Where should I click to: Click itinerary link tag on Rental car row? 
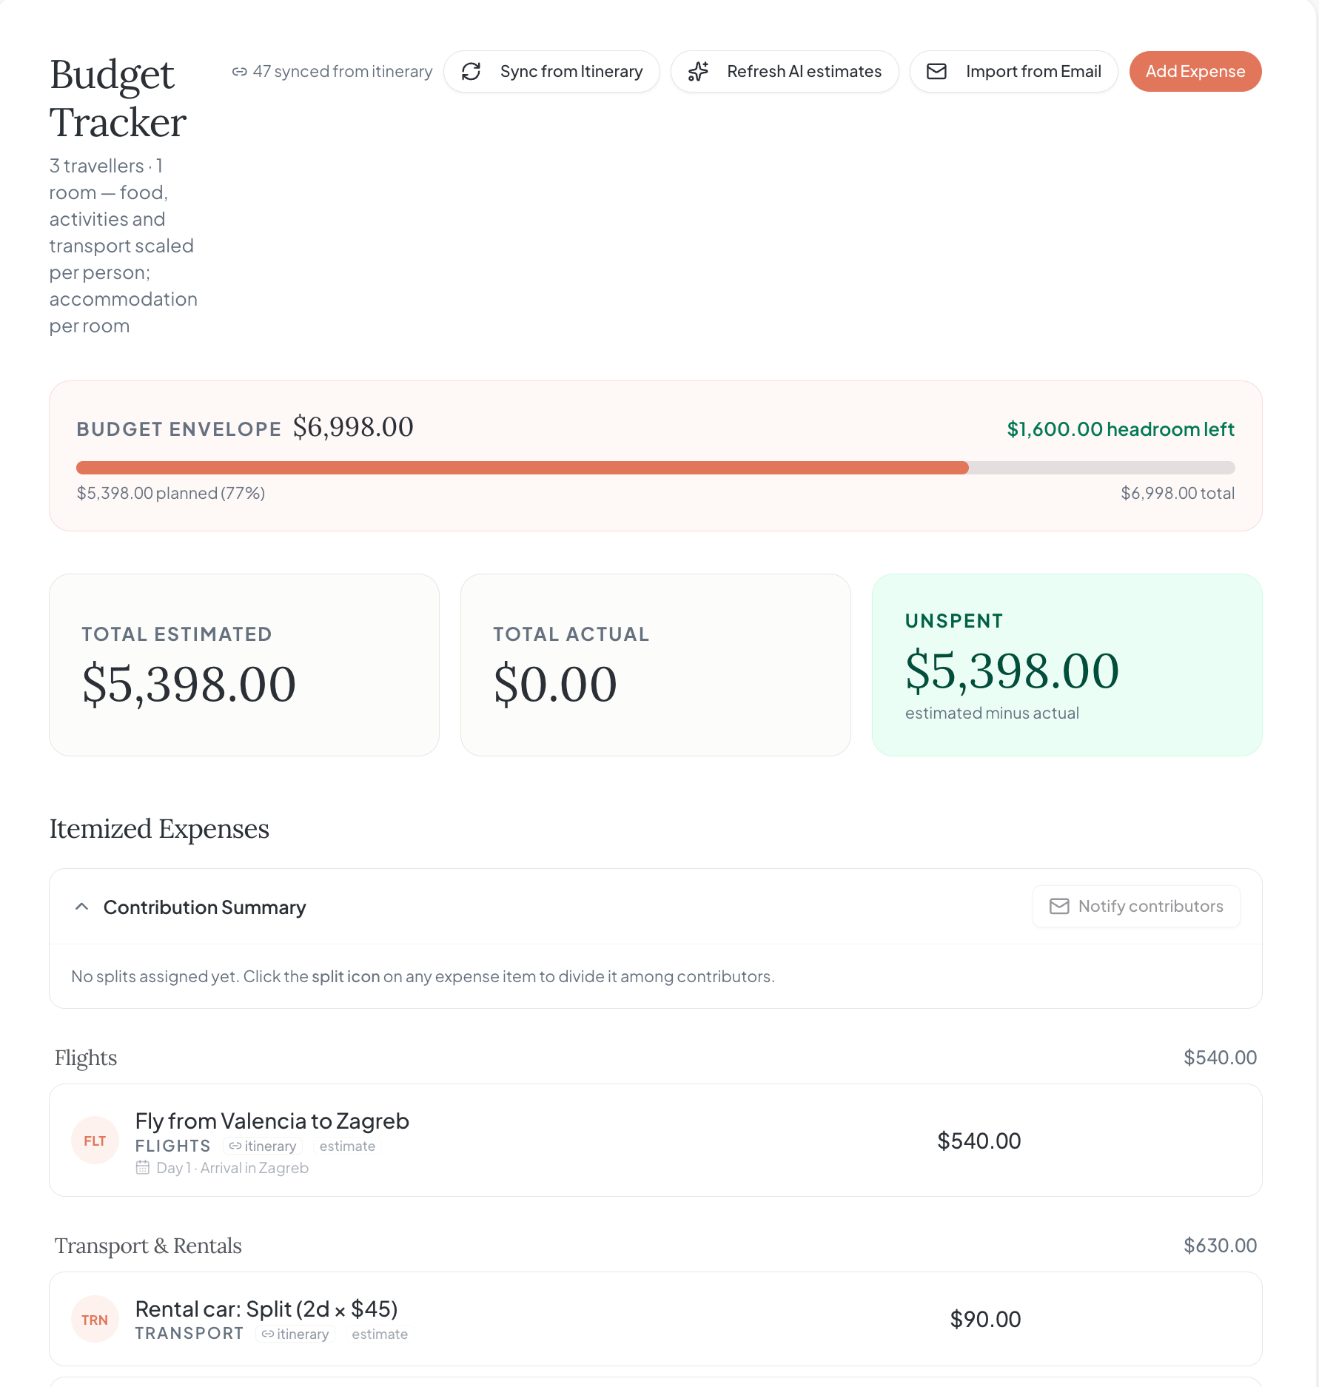[x=295, y=1334]
